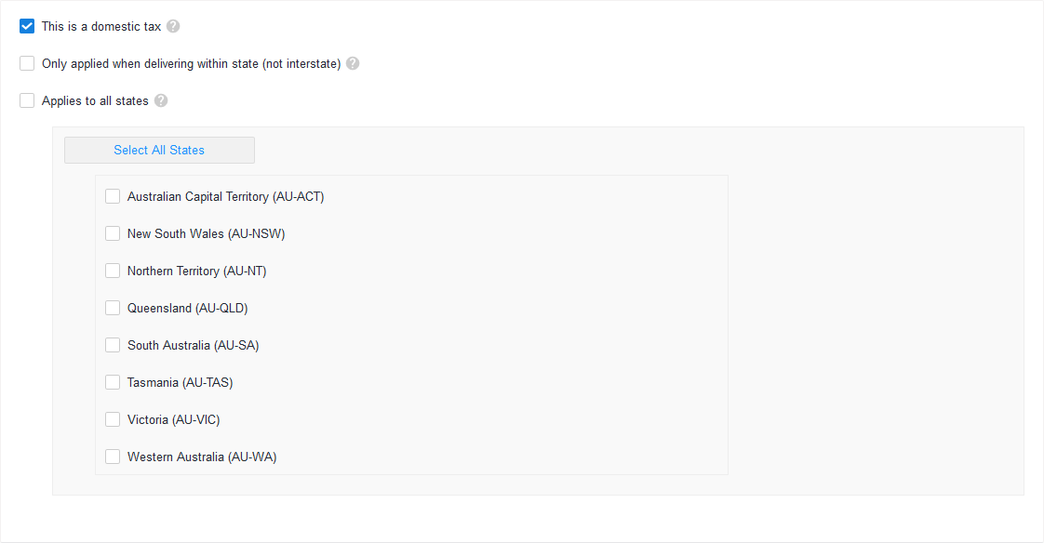Select Northern Territory (AU-NT) checkbox
The image size is (1044, 543).
pos(113,271)
